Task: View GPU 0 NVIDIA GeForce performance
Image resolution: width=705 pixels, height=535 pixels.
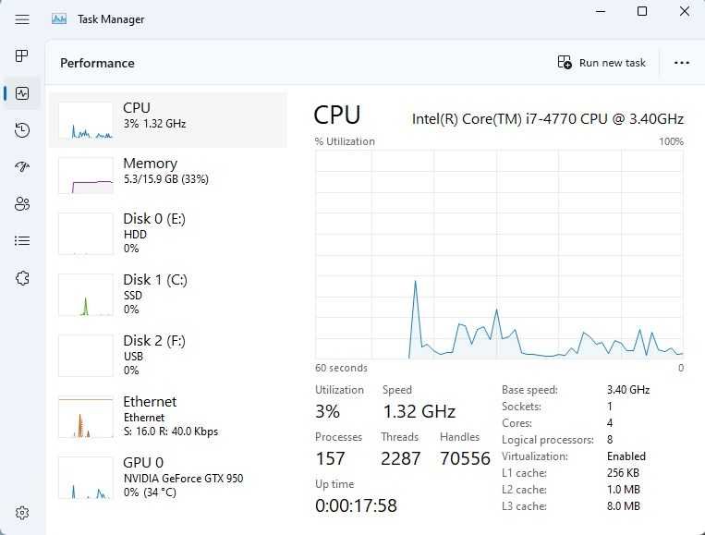Action: point(167,474)
